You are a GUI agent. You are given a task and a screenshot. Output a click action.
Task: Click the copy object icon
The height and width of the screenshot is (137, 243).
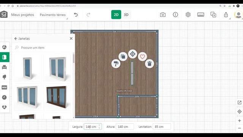pos(123,56)
